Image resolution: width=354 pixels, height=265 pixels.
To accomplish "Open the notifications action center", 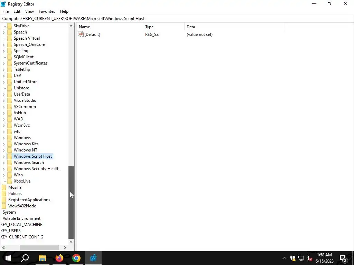I will pyautogui.click(x=343, y=258).
